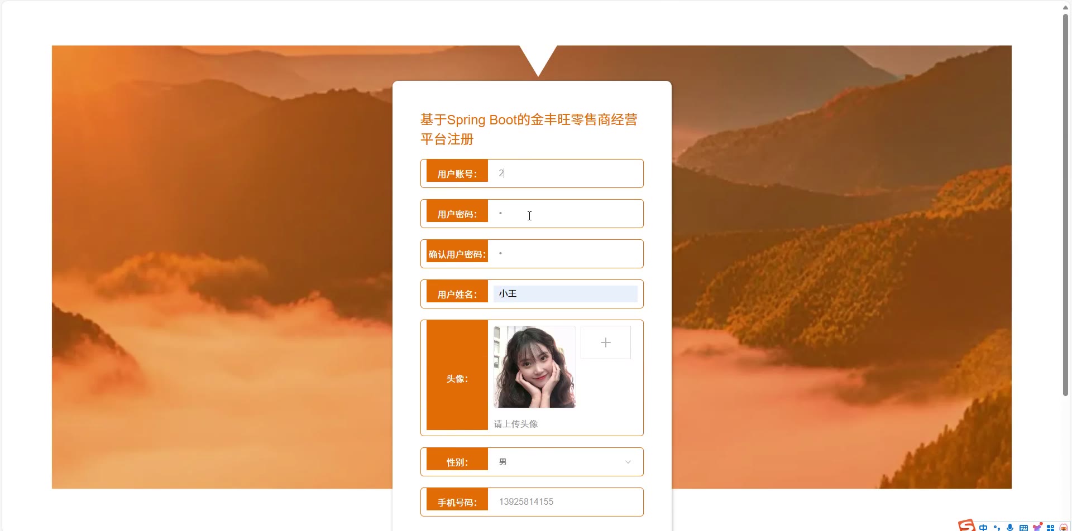Image resolution: width=1072 pixels, height=531 pixels.
Task: Select the 确认用户密码 input box
Action: (x=565, y=254)
